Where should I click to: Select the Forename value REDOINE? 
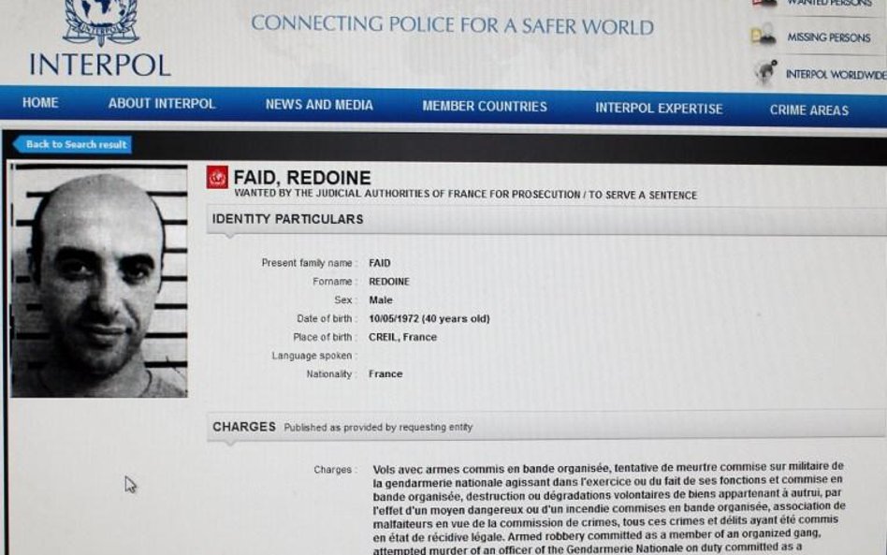tap(389, 281)
